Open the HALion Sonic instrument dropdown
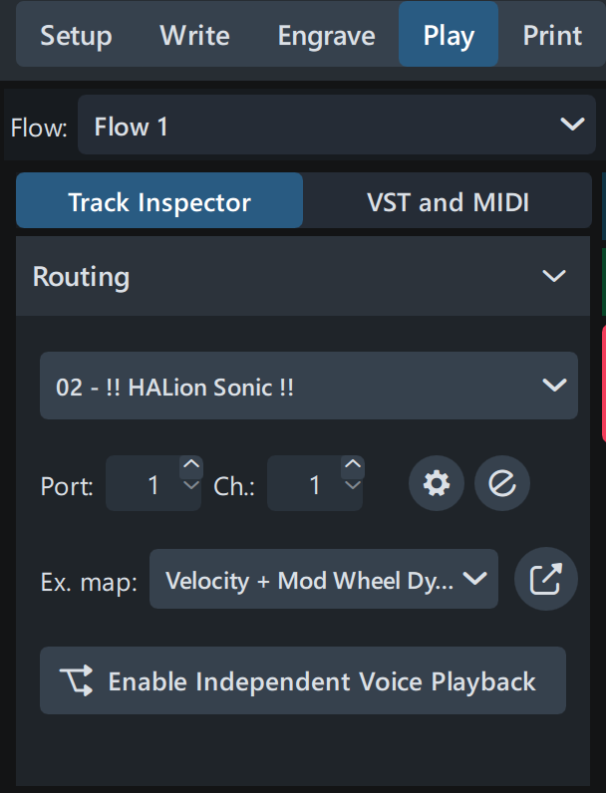This screenshot has width=606, height=793. 309,387
